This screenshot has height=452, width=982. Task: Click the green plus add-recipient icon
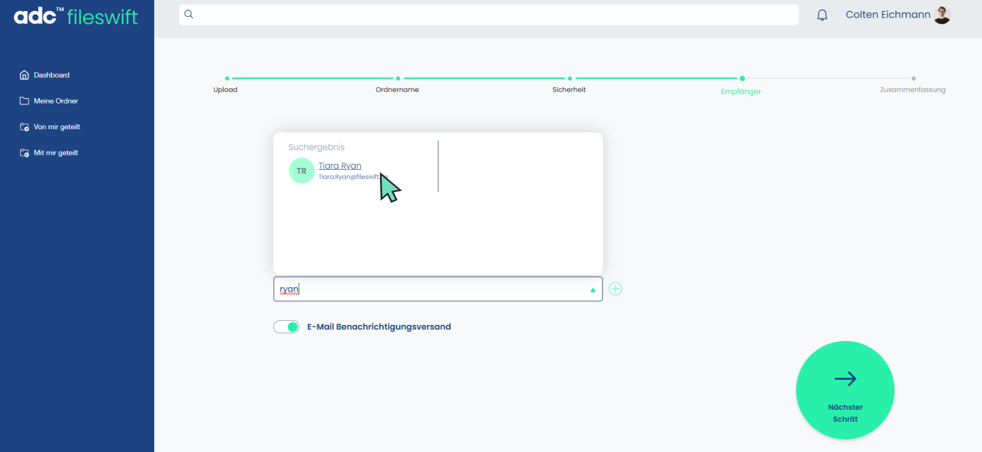point(615,289)
